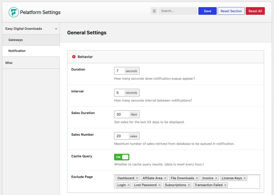274x195 pixels.
Task: Click the Sales Number field label
Action: [83, 135]
